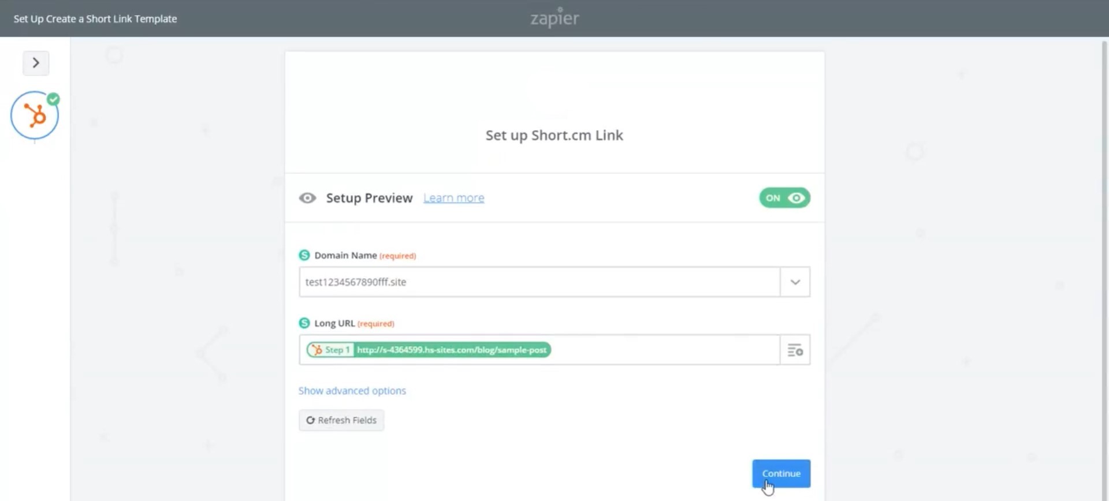Click the HubSpot Step 1 URL token
Viewport: 1109px width, 501px height.
(x=429, y=350)
